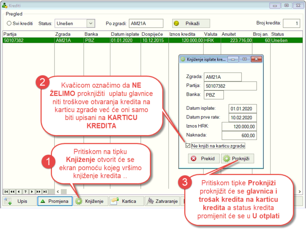Image resolution: width=306 pixels, height=230 pixels.
Task: Sort by the Partija column header
Action: click(29, 34)
